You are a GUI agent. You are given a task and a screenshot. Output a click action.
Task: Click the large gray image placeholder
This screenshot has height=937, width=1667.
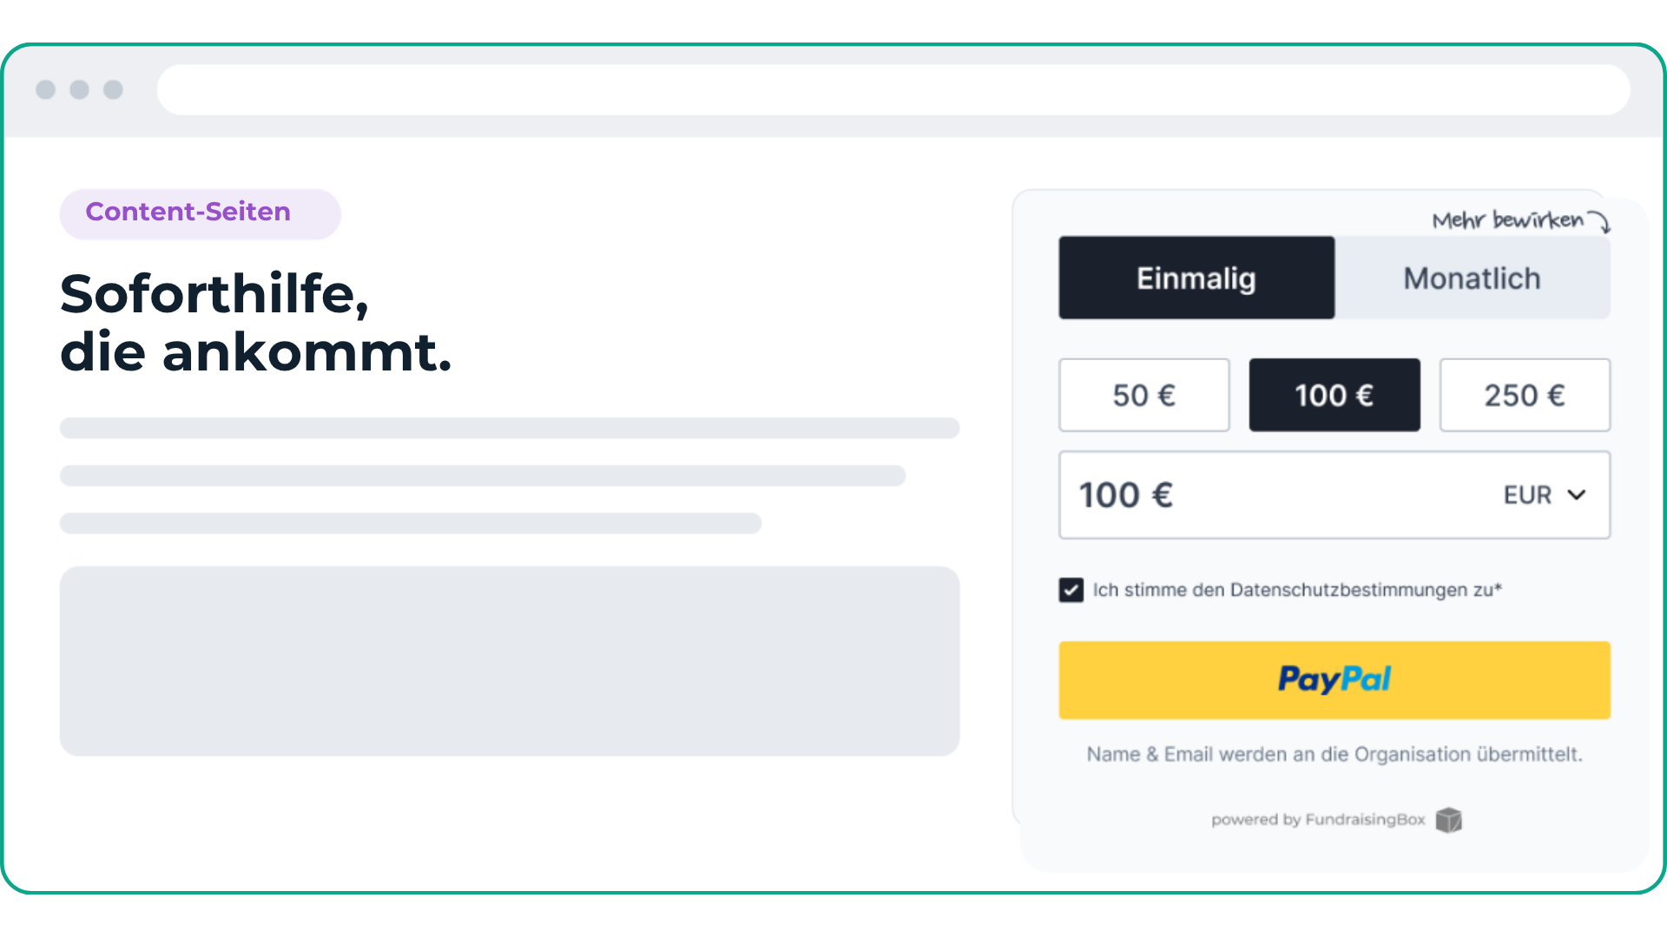[x=510, y=661]
